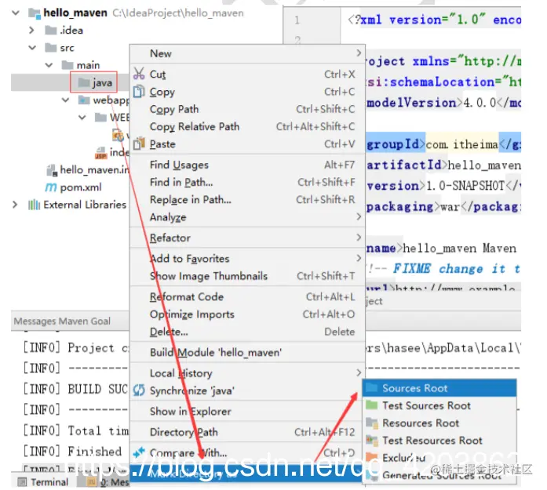The height and width of the screenshot is (490, 547).
Task: Click the Compare With arrows icon
Action: pos(139,452)
